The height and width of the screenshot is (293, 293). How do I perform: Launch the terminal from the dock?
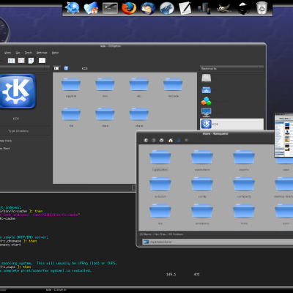(x=110, y=8)
